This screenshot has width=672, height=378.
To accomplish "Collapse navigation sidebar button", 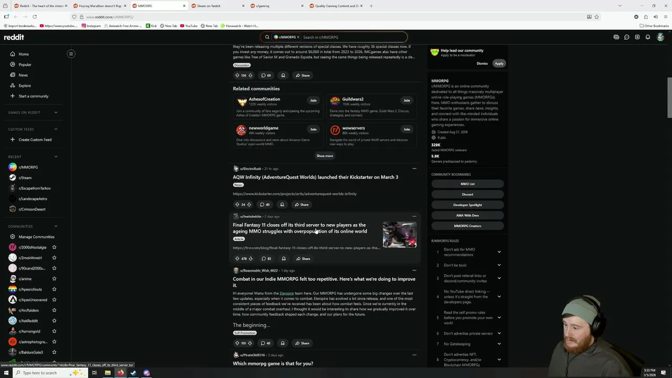I will [71, 54].
